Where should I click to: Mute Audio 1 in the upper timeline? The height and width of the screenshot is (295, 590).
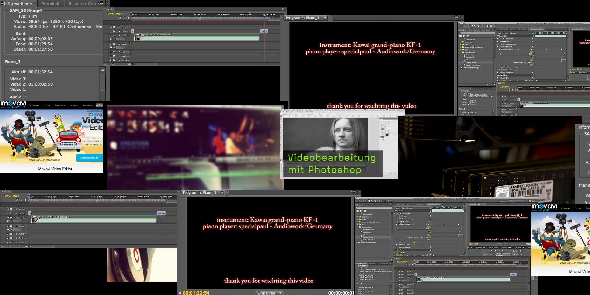(x=111, y=44)
